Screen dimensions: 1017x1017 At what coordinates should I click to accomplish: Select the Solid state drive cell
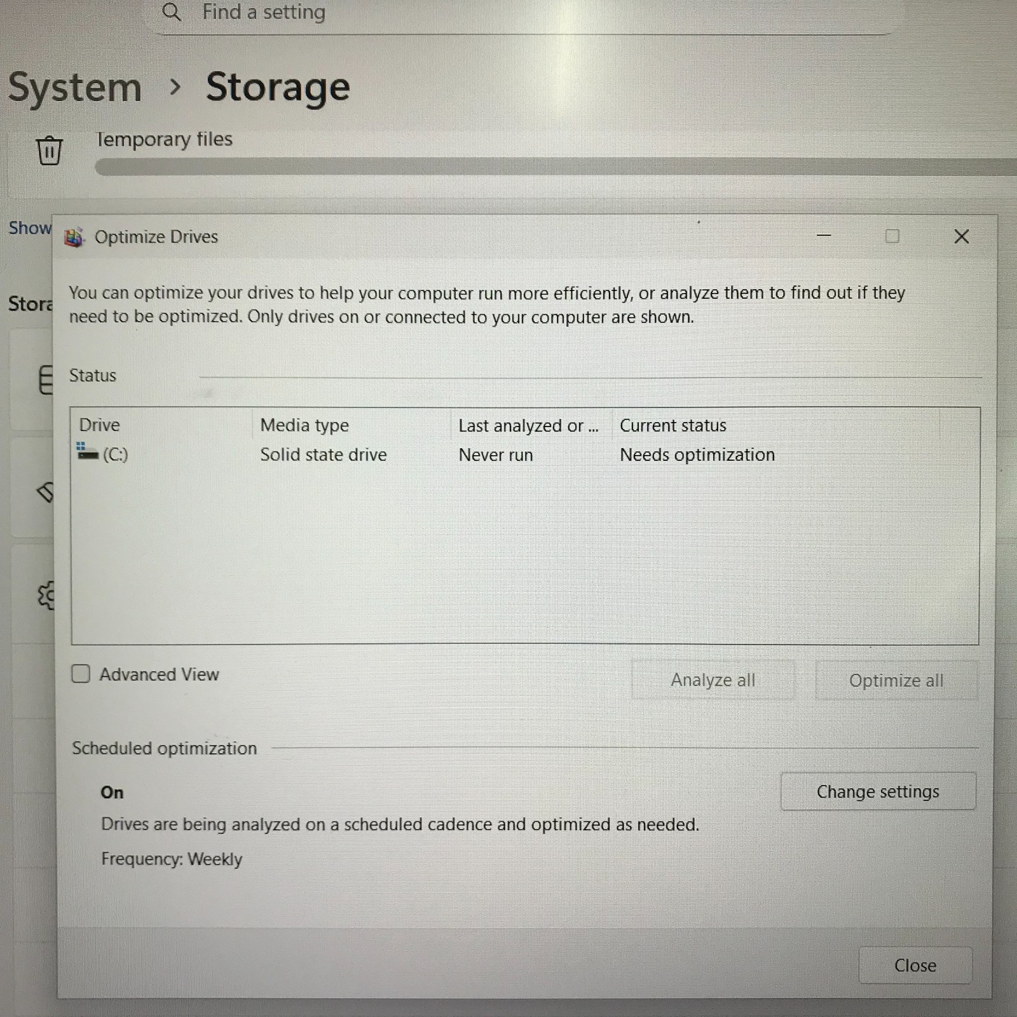click(324, 455)
